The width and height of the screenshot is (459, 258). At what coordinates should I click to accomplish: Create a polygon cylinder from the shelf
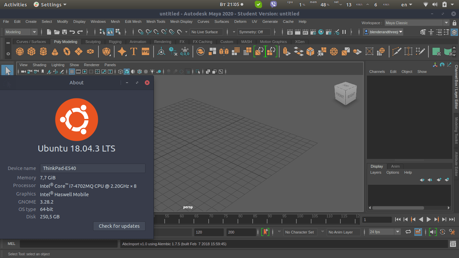(x=43, y=51)
